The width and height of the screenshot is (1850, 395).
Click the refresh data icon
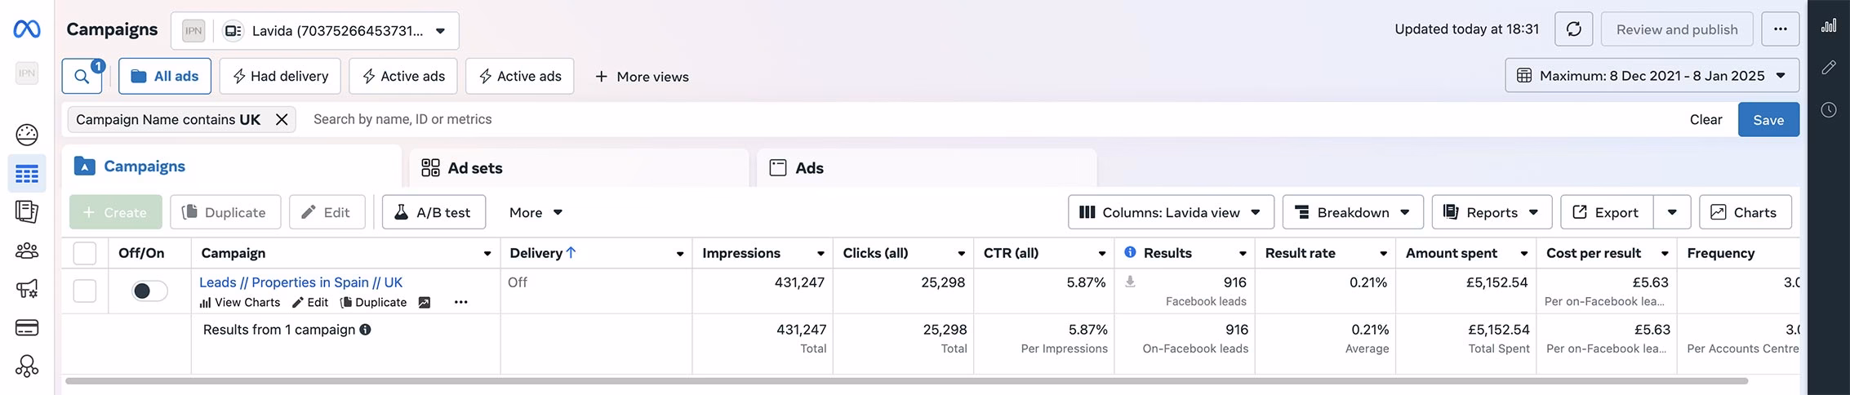1573,29
